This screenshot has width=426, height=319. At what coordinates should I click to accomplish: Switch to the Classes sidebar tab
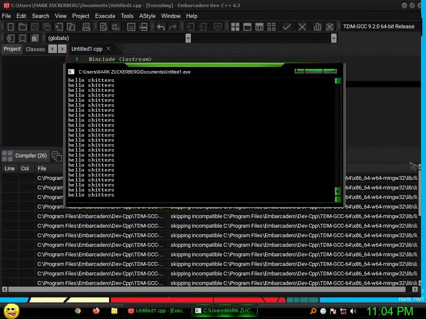(35, 49)
